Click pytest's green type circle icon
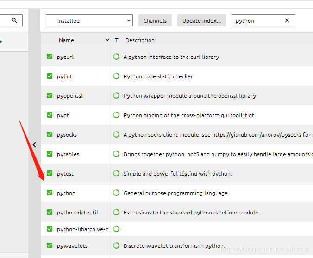The height and width of the screenshot is (258, 313). pos(116,173)
